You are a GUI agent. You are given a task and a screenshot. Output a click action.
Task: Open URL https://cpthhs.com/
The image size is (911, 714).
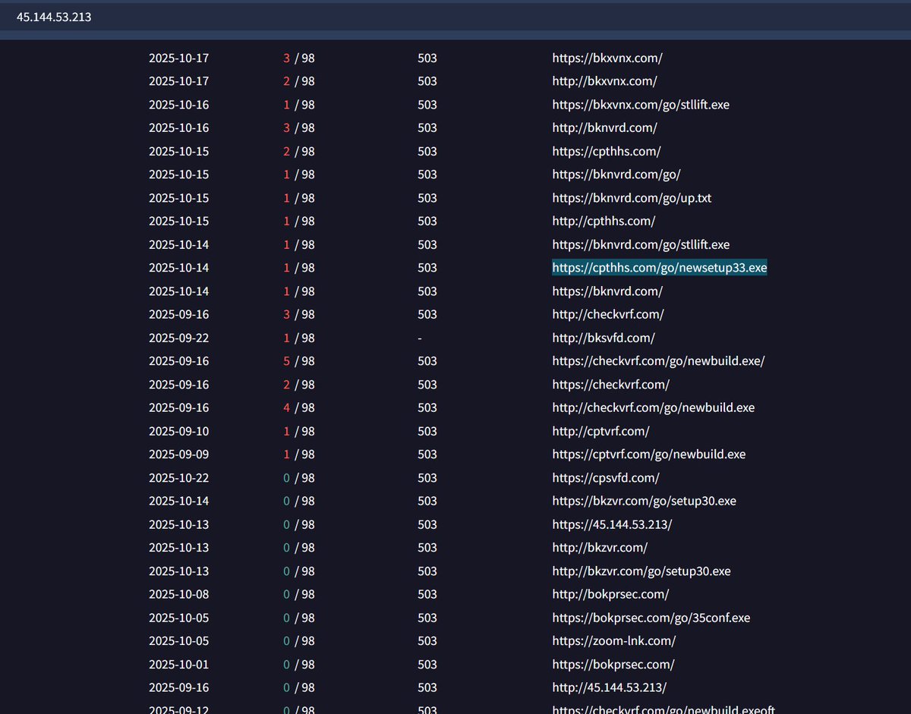tap(607, 151)
